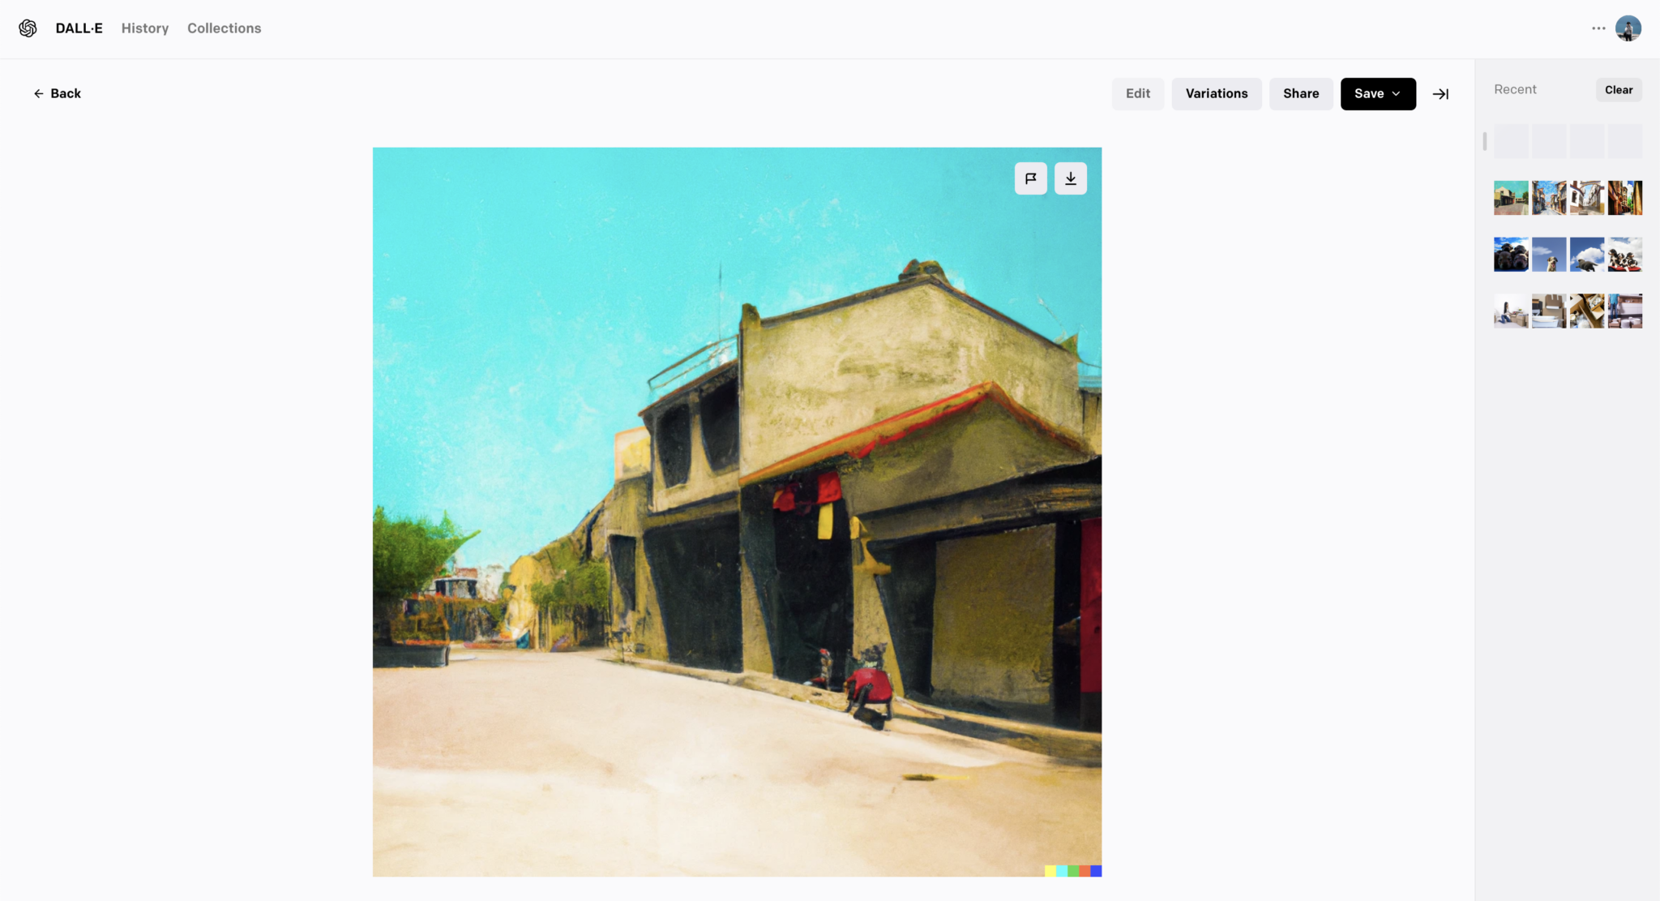
Task: Select the last bedroom thumbnail in recent
Action: point(1624,311)
